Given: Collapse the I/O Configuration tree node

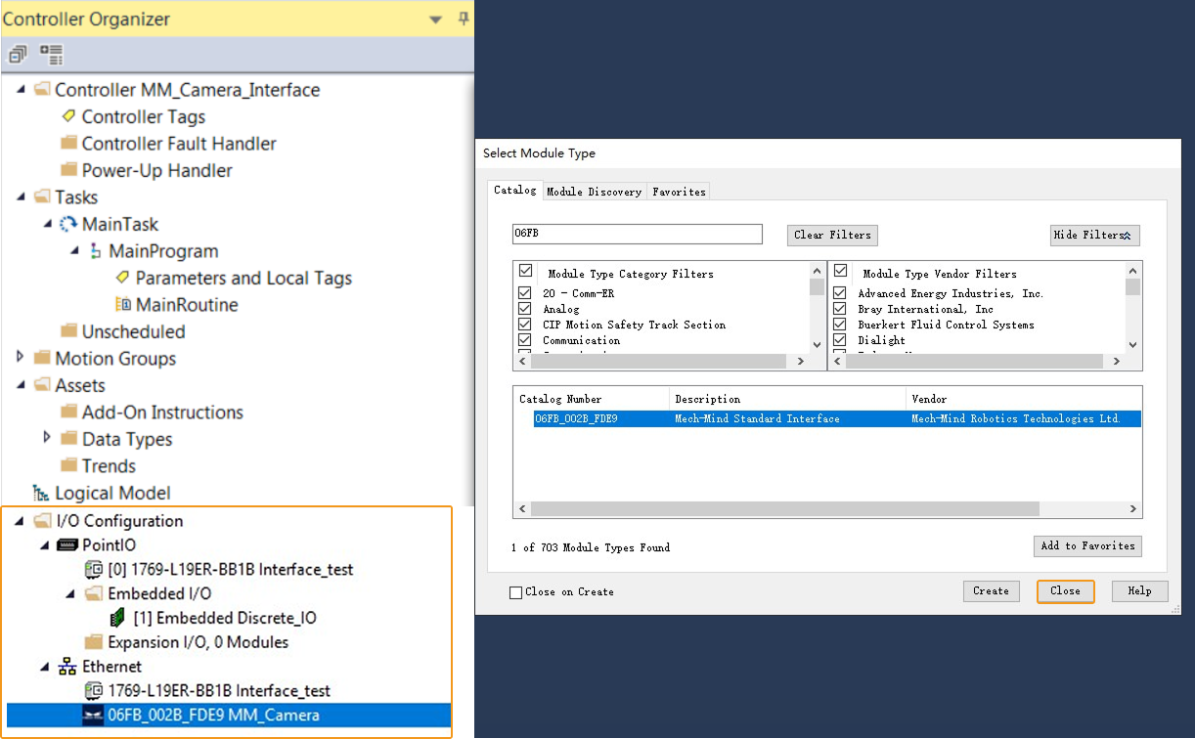Looking at the screenshot, I should coord(21,520).
